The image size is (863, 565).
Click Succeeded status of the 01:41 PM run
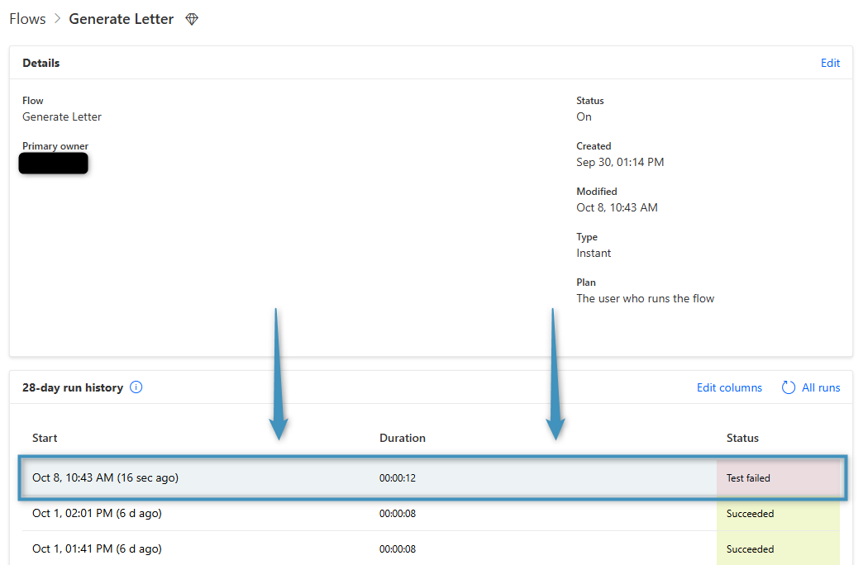click(x=750, y=549)
